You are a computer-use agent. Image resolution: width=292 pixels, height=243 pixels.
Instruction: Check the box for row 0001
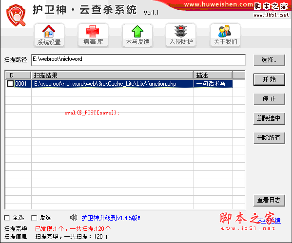pyautogui.click(x=10, y=84)
